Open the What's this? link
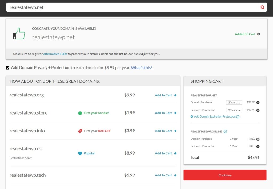The image size is (273, 189). (142, 67)
